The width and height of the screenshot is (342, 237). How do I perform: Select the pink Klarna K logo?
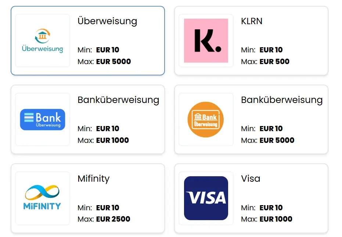206,41
